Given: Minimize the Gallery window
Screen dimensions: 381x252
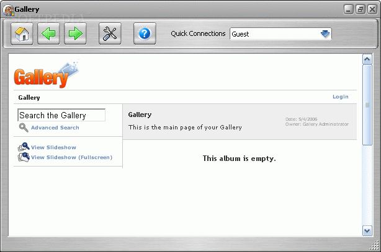Looking at the screenshot, I should (348, 10).
